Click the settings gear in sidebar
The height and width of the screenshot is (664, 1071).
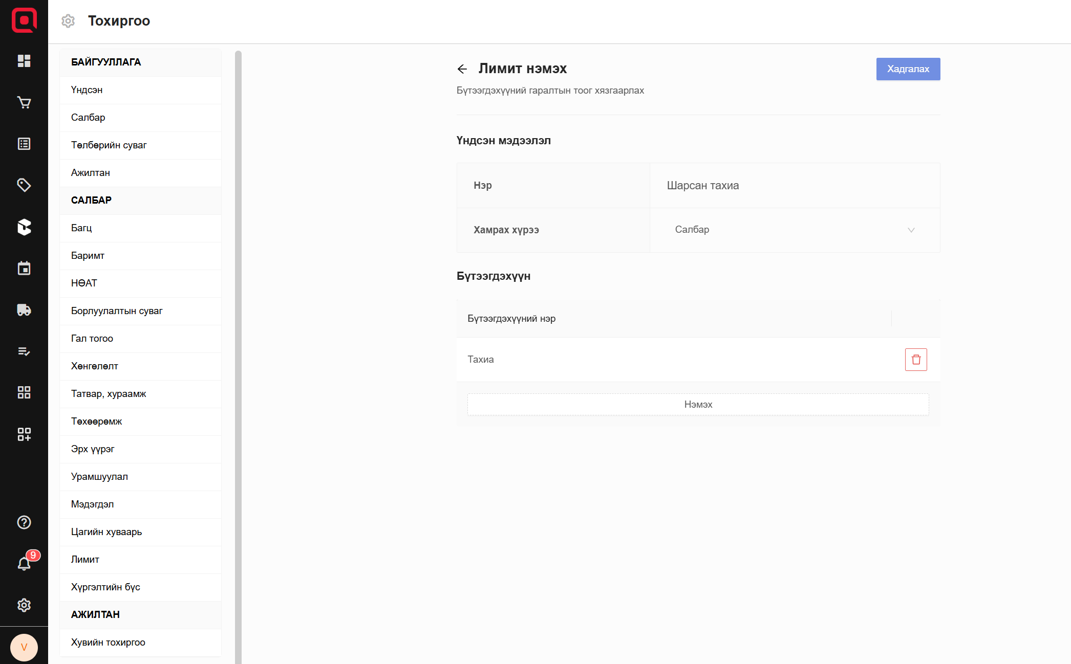pyautogui.click(x=24, y=605)
